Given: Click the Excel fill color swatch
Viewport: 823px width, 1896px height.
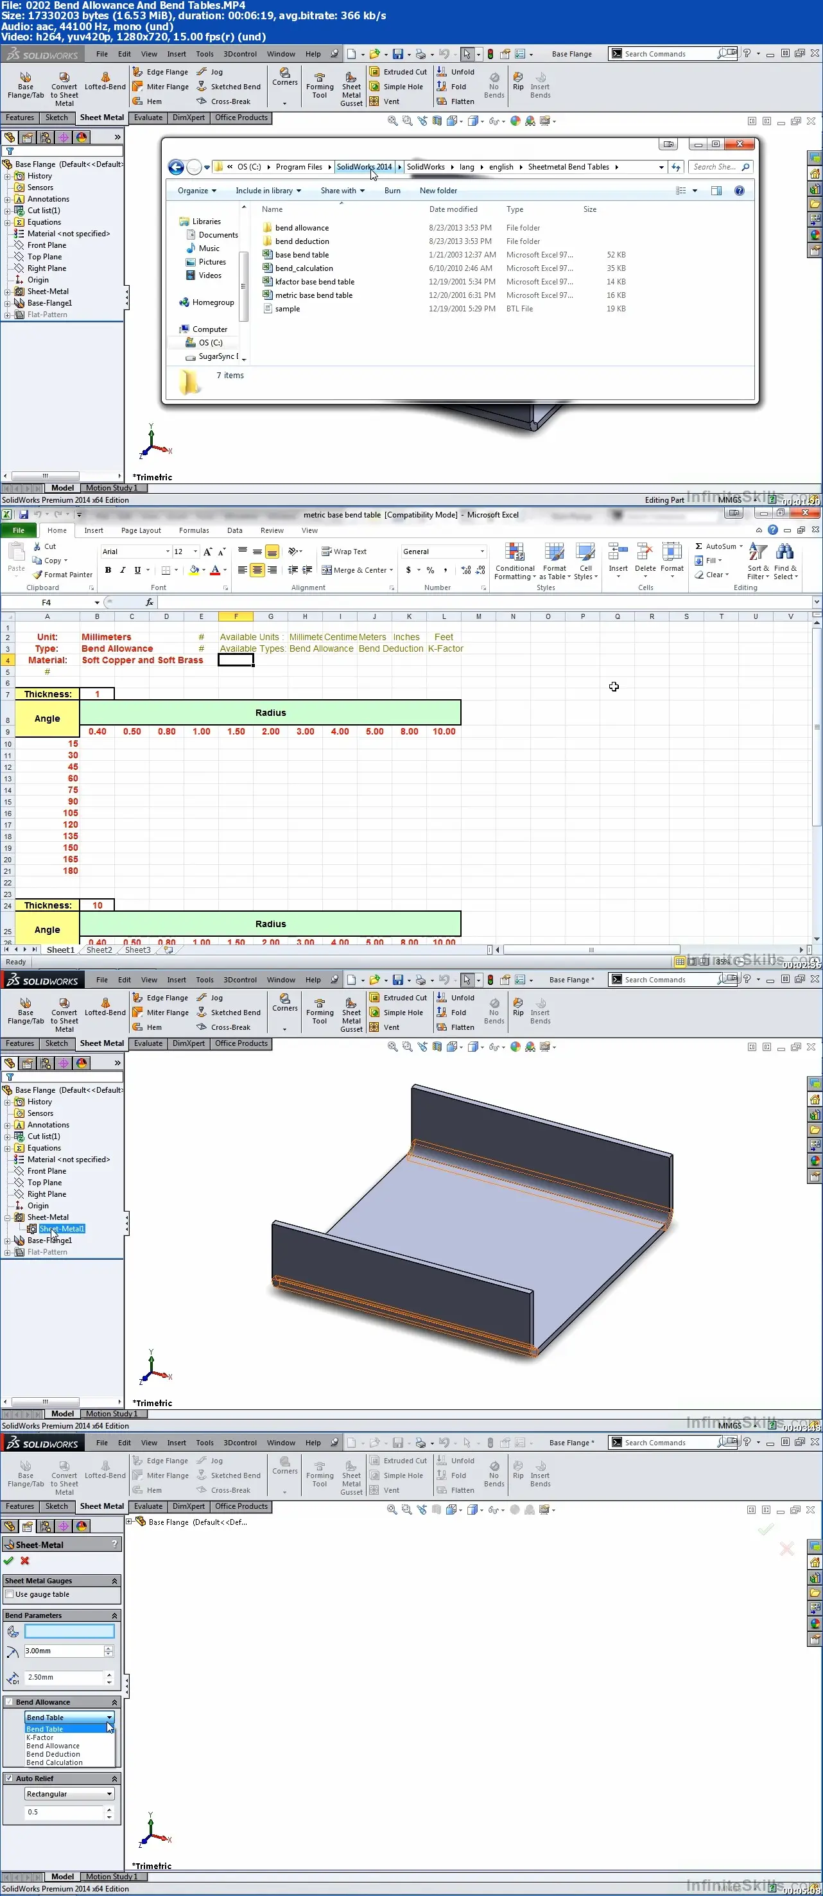Looking at the screenshot, I should pos(194,570).
